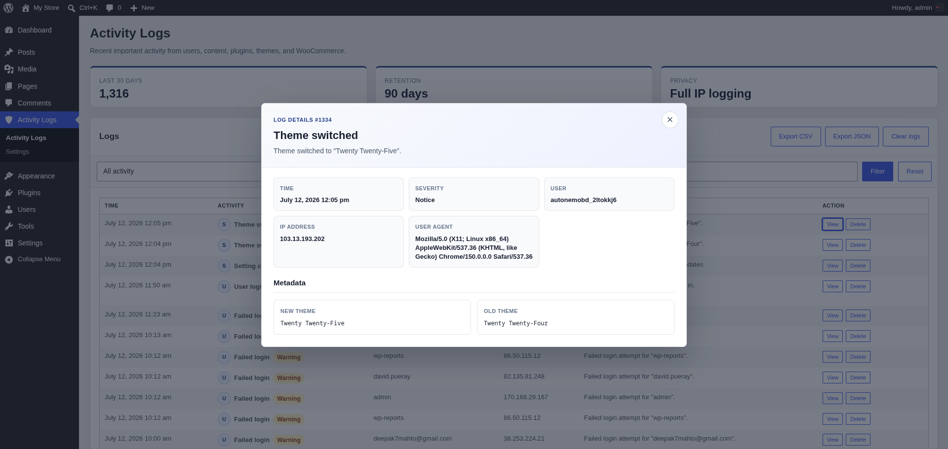Image resolution: width=948 pixels, height=449 pixels.
Task: Click the Log Details #1334 label
Action: tap(303, 120)
